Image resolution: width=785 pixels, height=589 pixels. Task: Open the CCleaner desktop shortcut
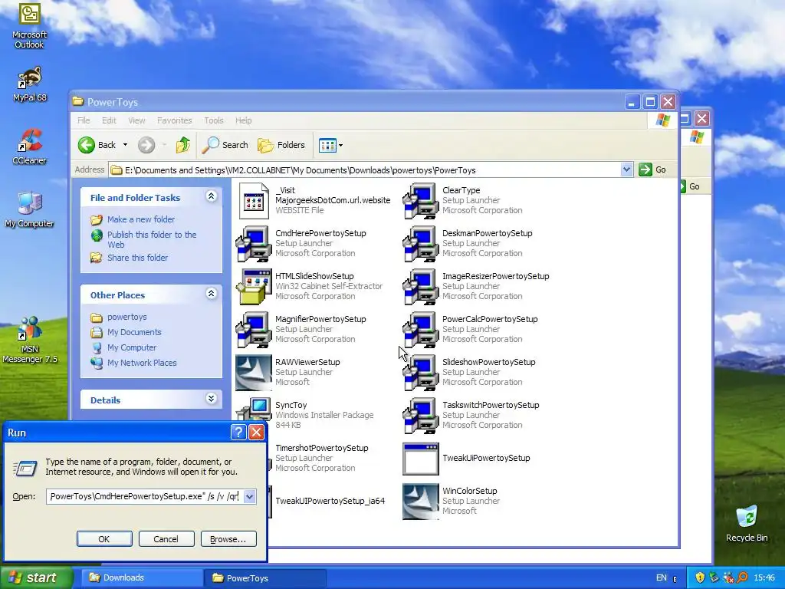pos(30,141)
